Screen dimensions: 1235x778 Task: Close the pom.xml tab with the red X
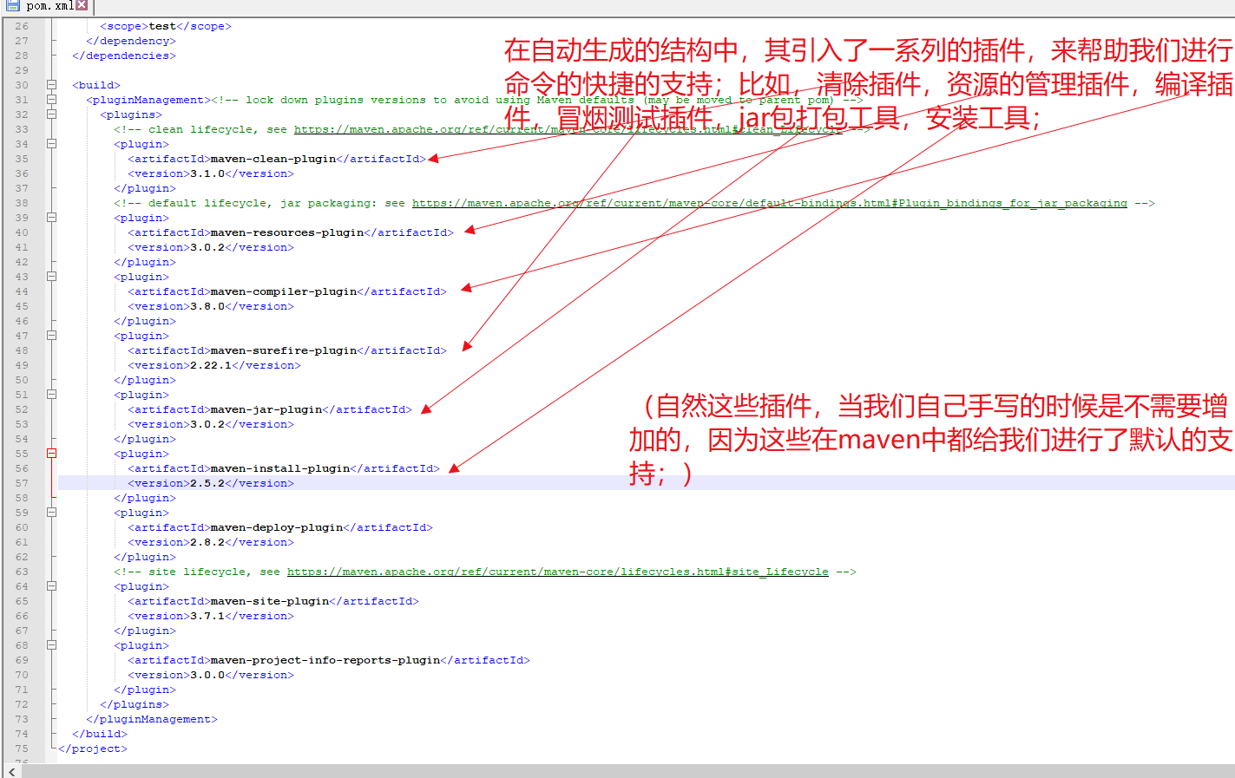82,5
